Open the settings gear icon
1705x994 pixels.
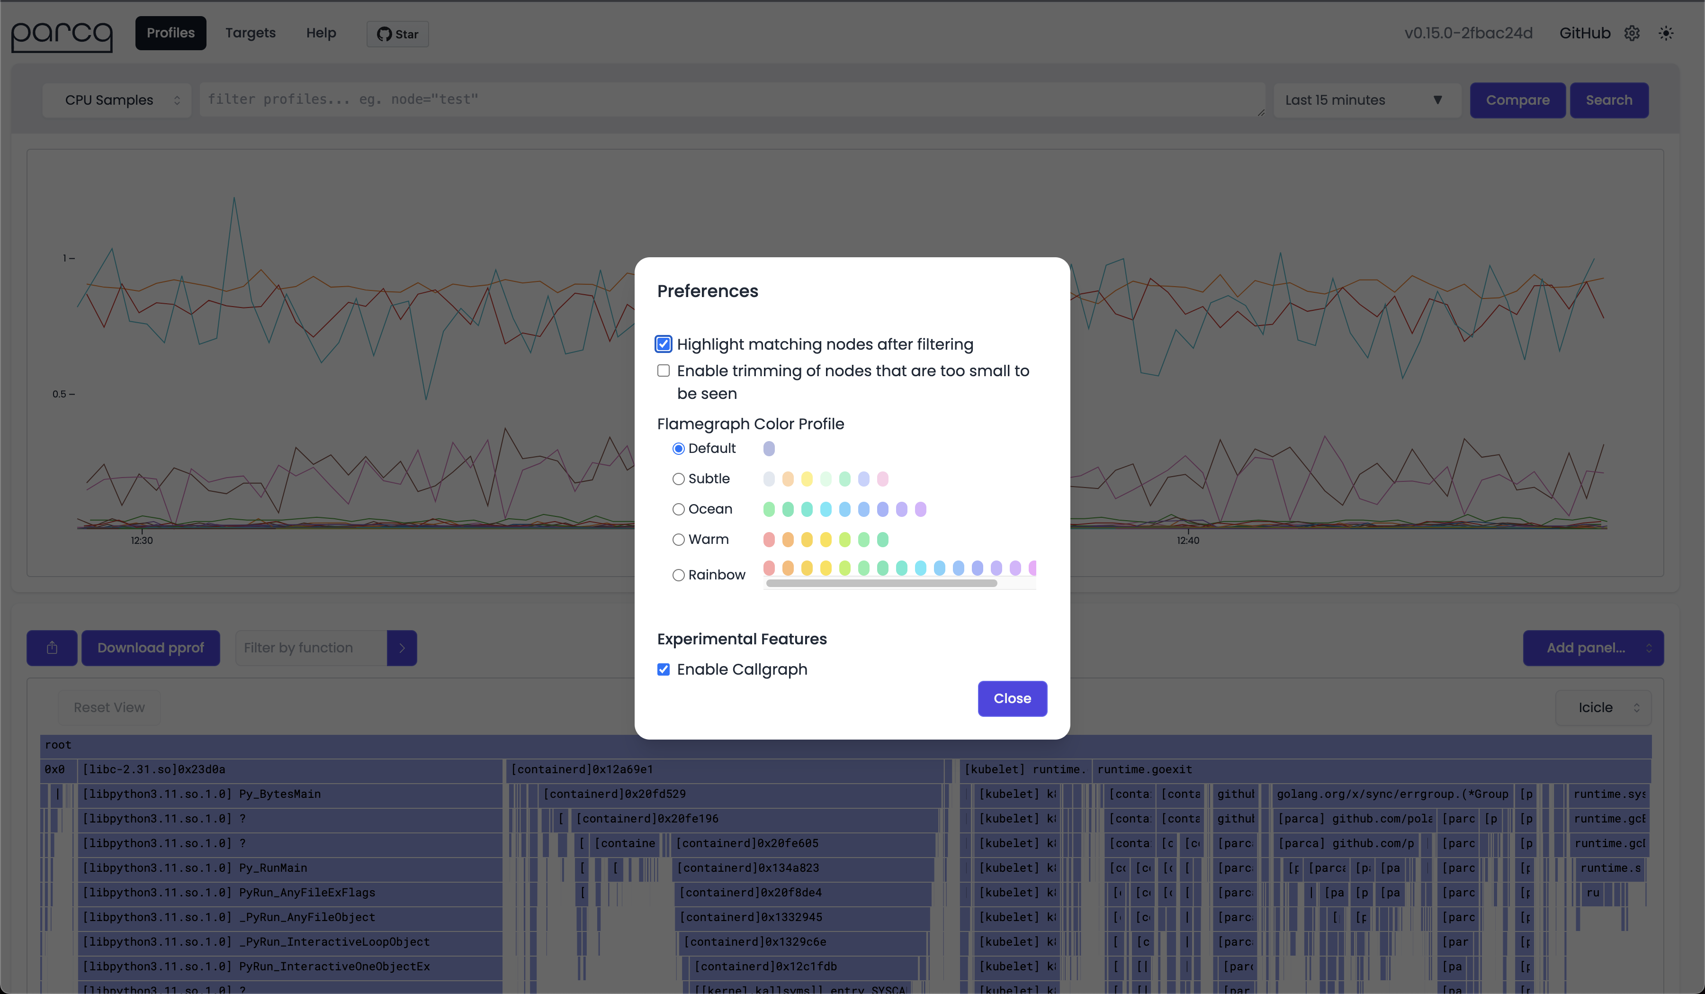(1632, 33)
